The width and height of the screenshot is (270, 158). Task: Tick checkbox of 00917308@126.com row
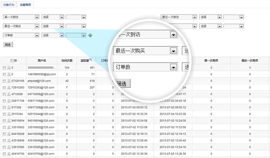(4, 108)
